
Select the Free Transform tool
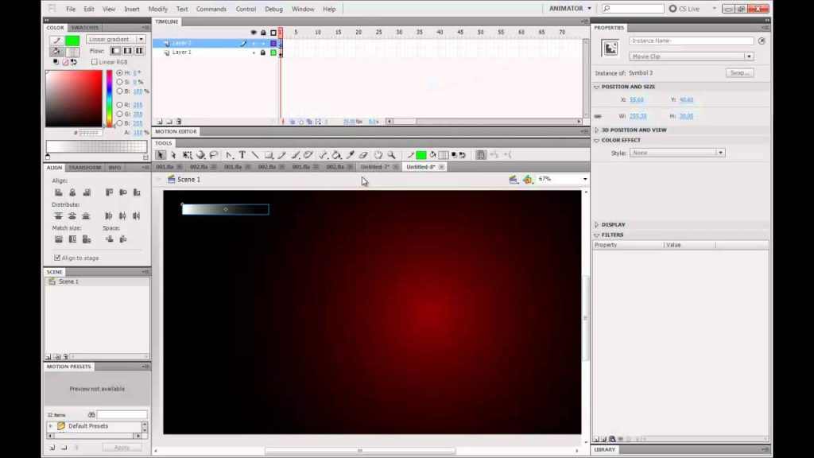click(x=187, y=155)
